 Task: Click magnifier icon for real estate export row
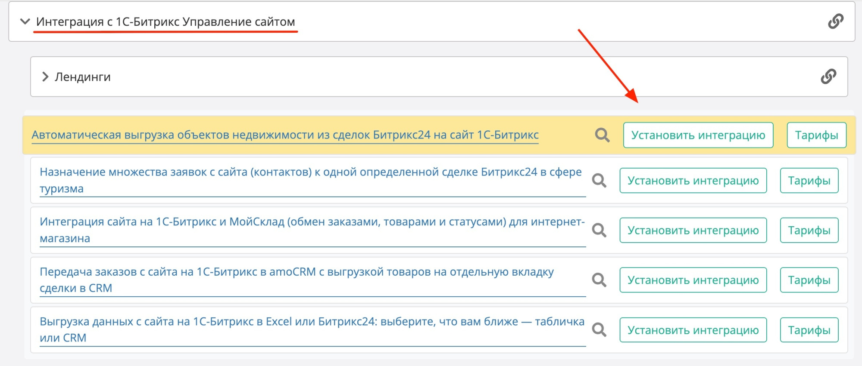(x=602, y=135)
